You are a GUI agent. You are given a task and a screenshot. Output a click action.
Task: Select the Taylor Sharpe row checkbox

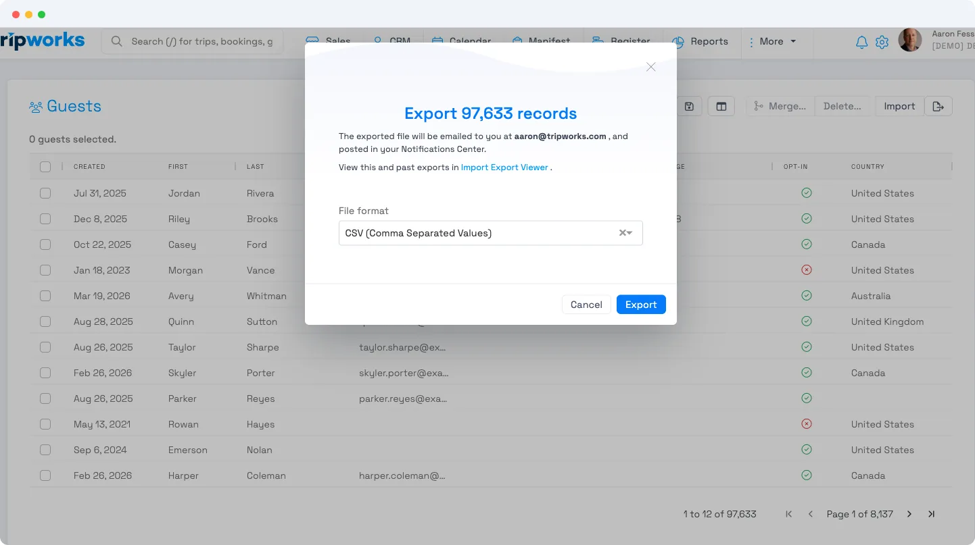pos(45,347)
